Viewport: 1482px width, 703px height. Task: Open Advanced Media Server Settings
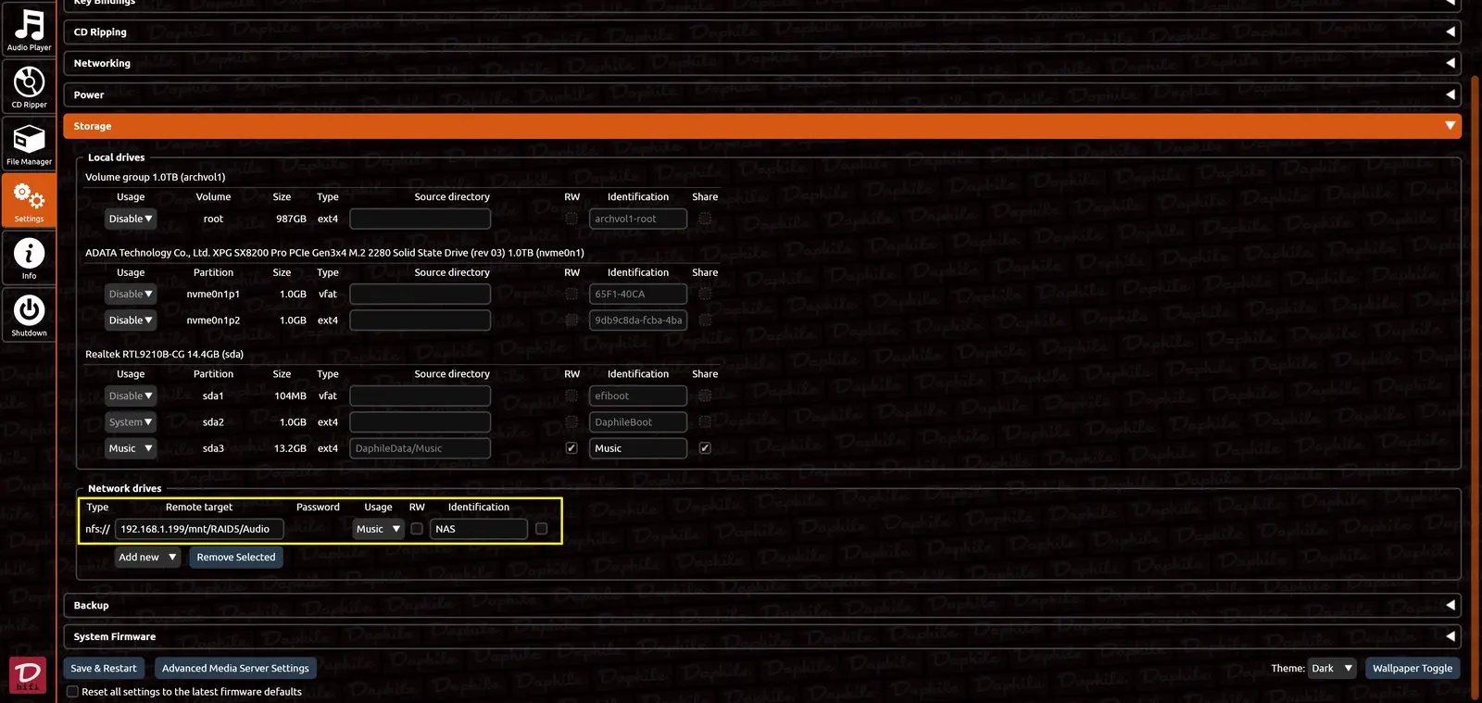click(x=235, y=669)
